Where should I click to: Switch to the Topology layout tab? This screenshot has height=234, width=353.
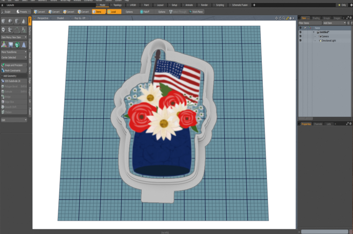coord(117,5)
